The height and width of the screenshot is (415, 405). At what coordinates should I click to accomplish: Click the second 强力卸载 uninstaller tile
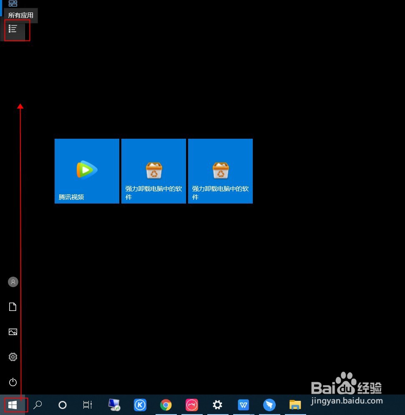click(220, 171)
